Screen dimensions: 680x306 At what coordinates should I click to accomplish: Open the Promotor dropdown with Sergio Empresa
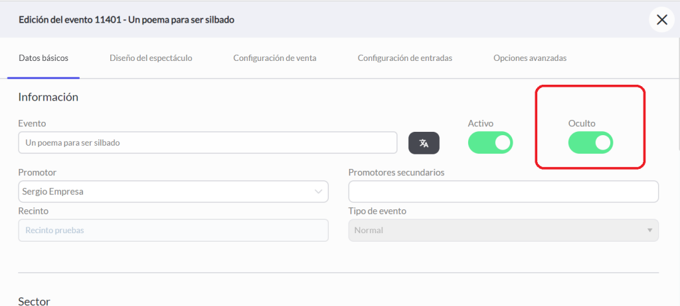pos(173,191)
